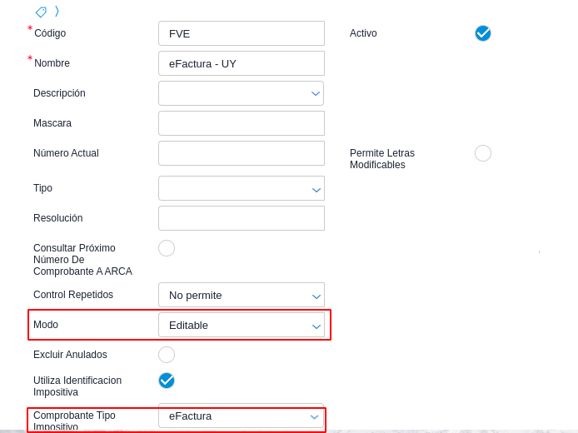Click the tag icon at top

coord(41,12)
